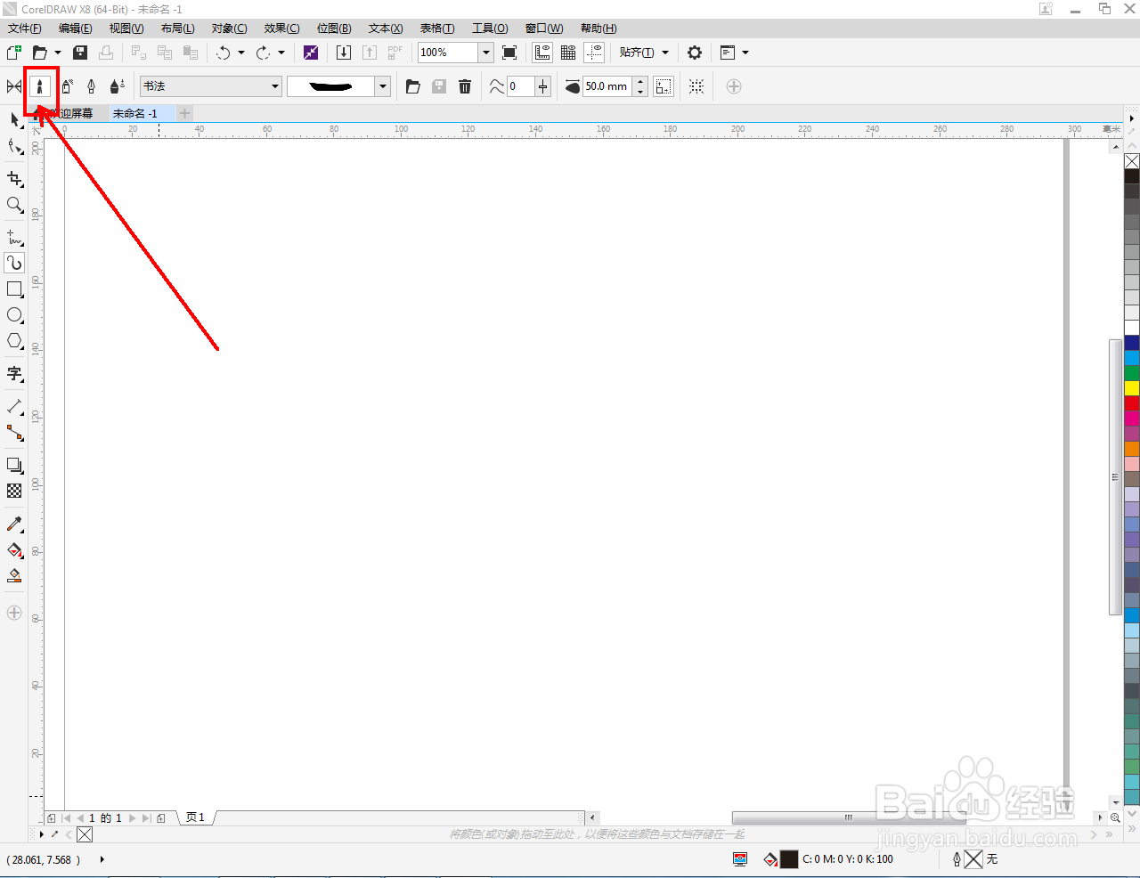Click the Open folder icon in the standard toolbar
Screen dimensions: 1140x878
tap(39, 53)
